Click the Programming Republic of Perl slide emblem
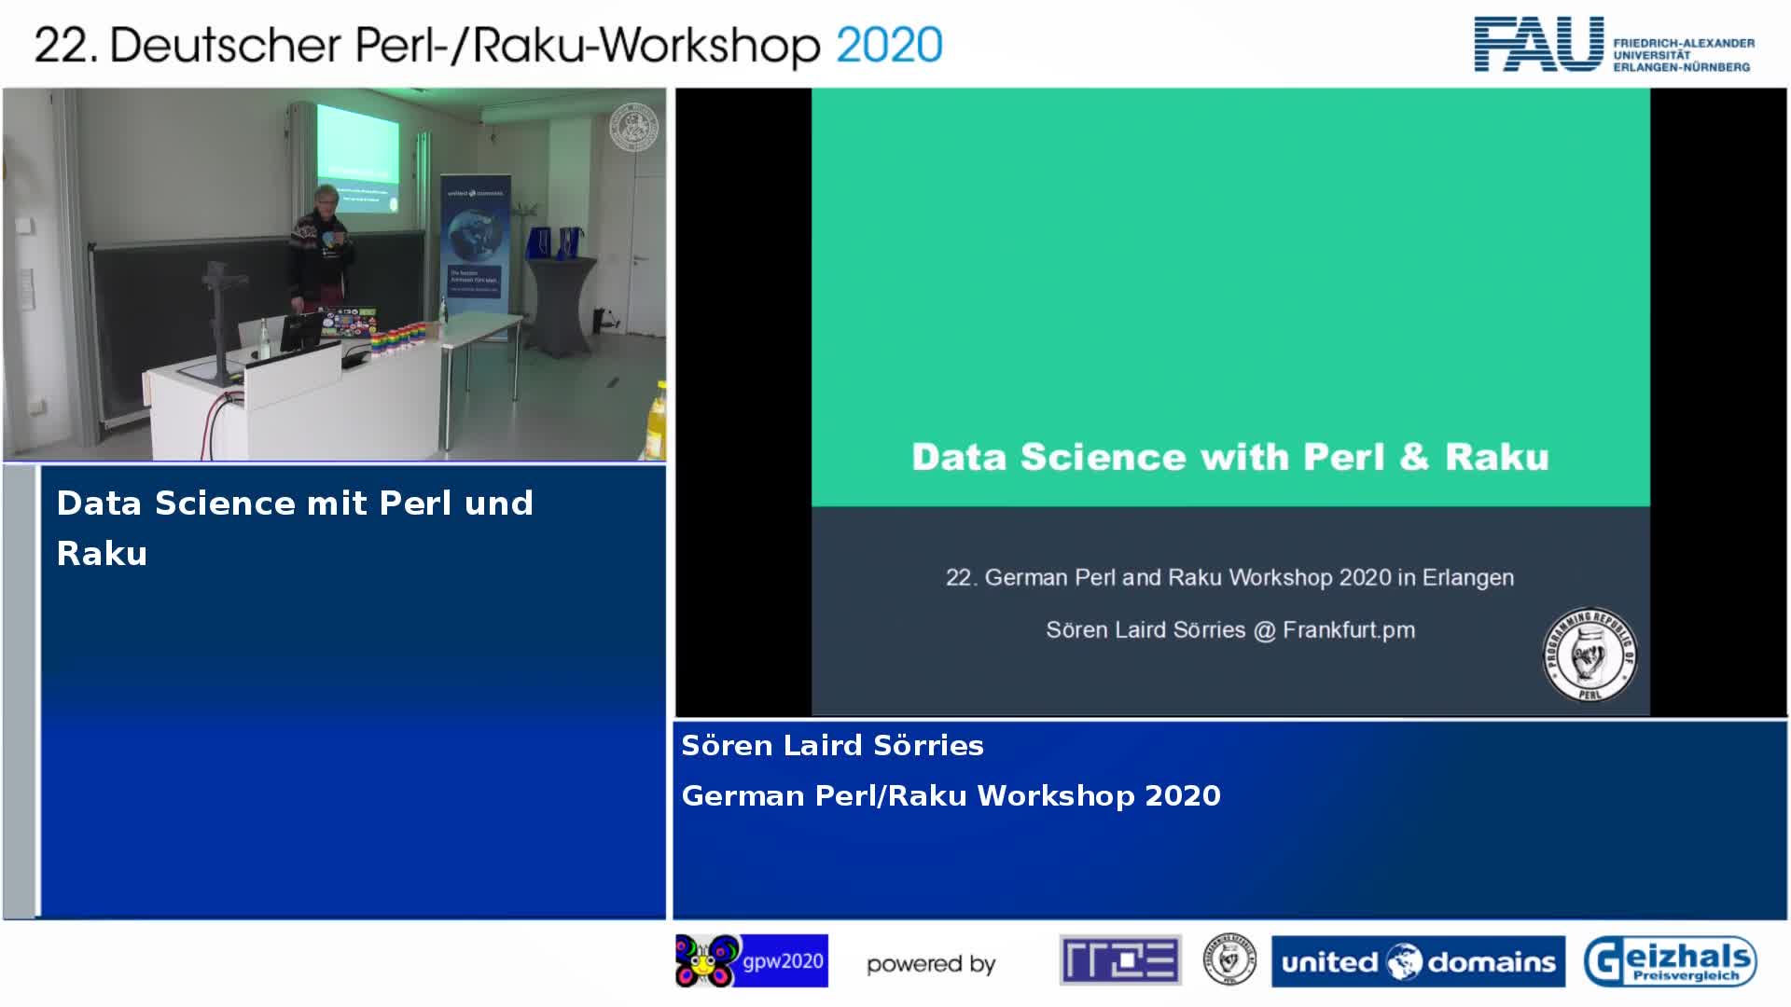Viewport: 1791px width, 1007px height. tap(1590, 655)
